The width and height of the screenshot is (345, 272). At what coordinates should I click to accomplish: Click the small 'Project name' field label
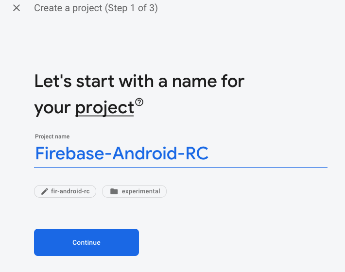click(x=52, y=136)
